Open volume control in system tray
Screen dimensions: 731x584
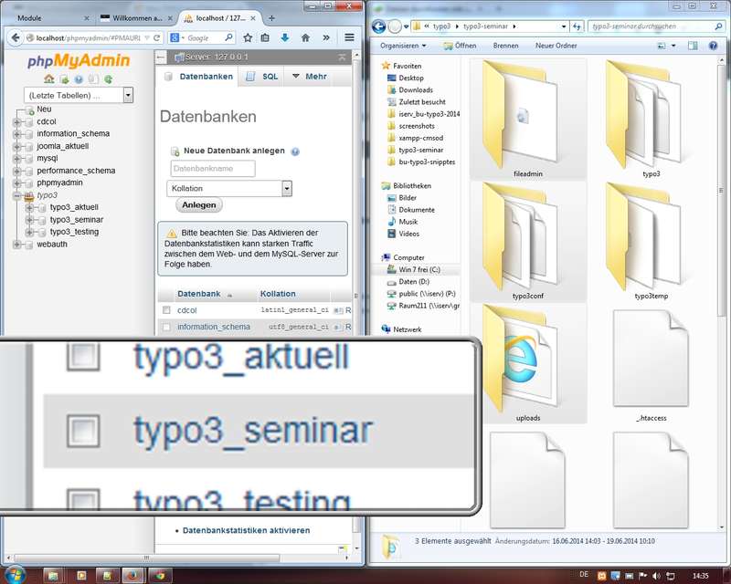(657, 576)
